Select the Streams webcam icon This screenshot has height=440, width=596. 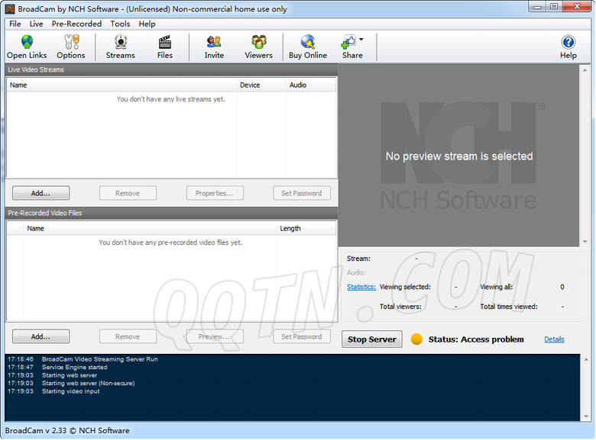point(121,43)
